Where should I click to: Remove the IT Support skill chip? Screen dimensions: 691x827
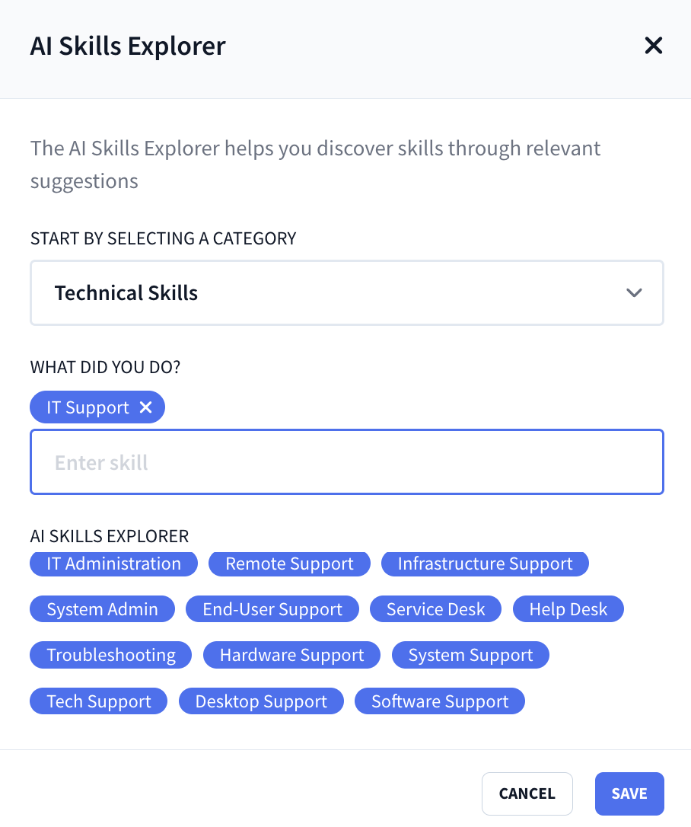click(145, 407)
